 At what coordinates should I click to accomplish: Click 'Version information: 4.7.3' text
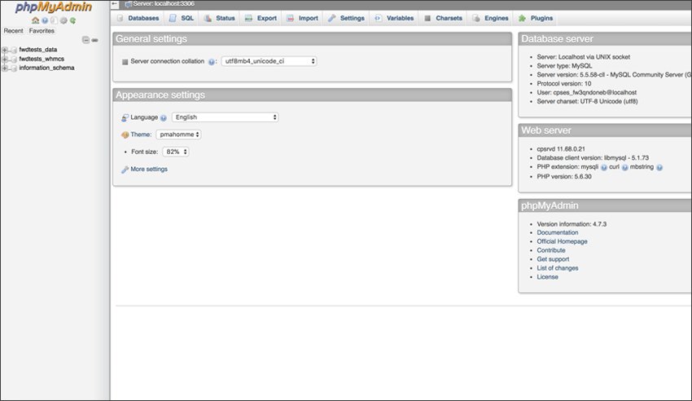pyautogui.click(x=572, y=224)
